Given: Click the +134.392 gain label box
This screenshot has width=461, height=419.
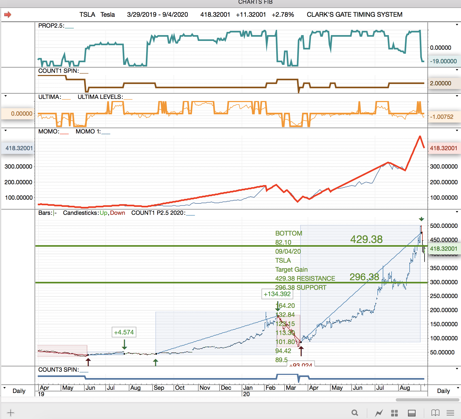Looking at the screenshot, I should pos(277,294).
